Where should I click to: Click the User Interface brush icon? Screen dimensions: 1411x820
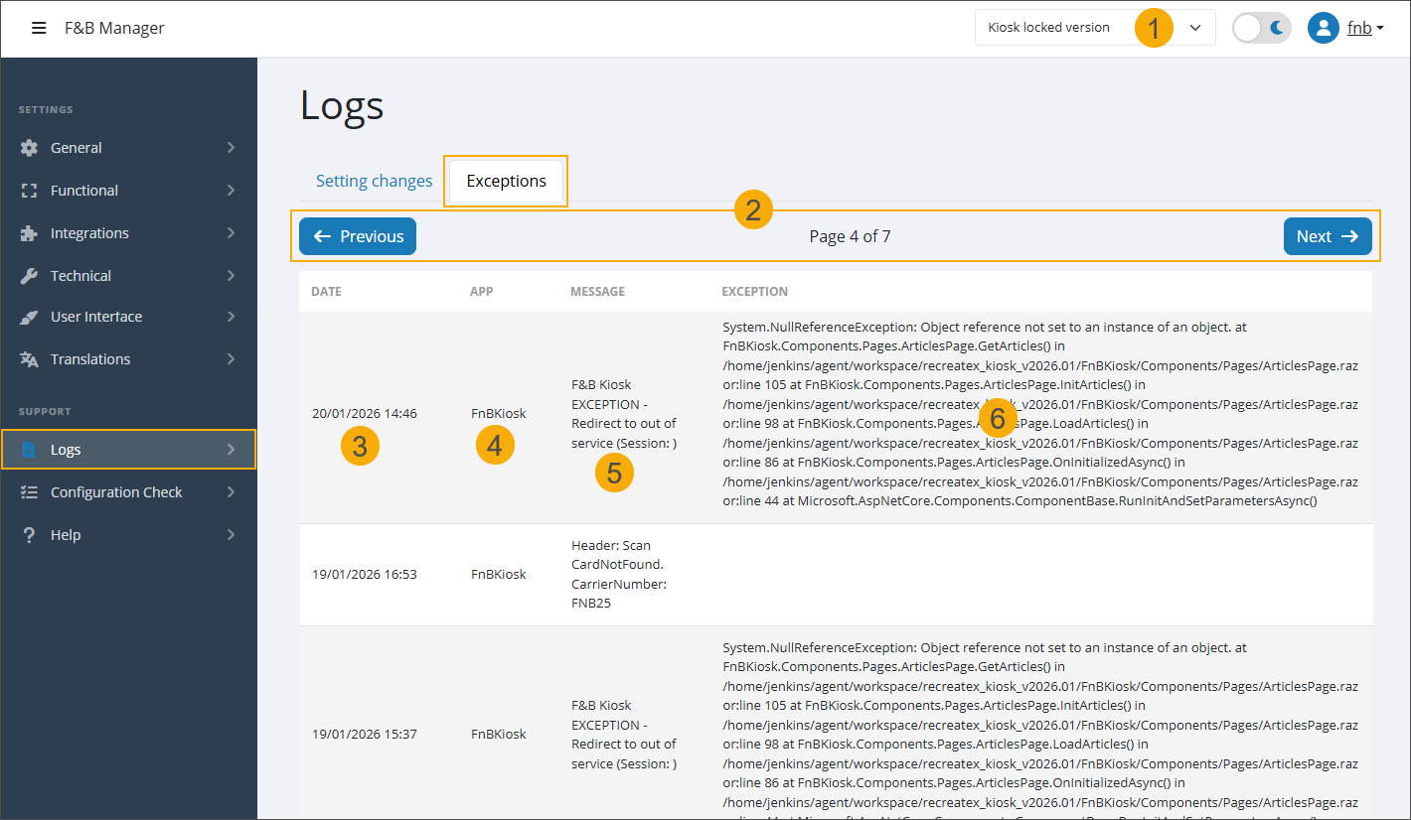click(29, 316)
